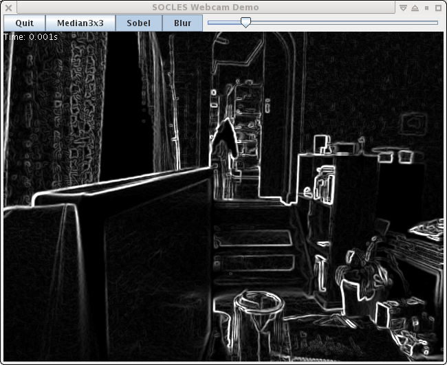The width and height of the screenshot is (447, 365).
Task: Toggle the Sobel edge filter
Action: point(139,23)
